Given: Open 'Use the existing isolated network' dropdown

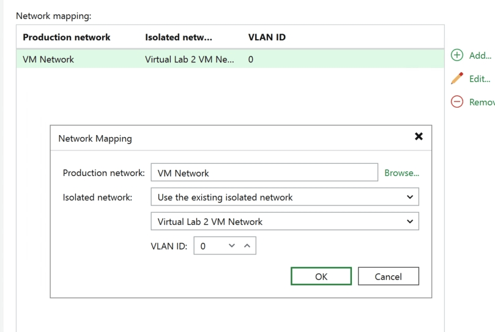Looking at the screenshot, I should (285, 197).
